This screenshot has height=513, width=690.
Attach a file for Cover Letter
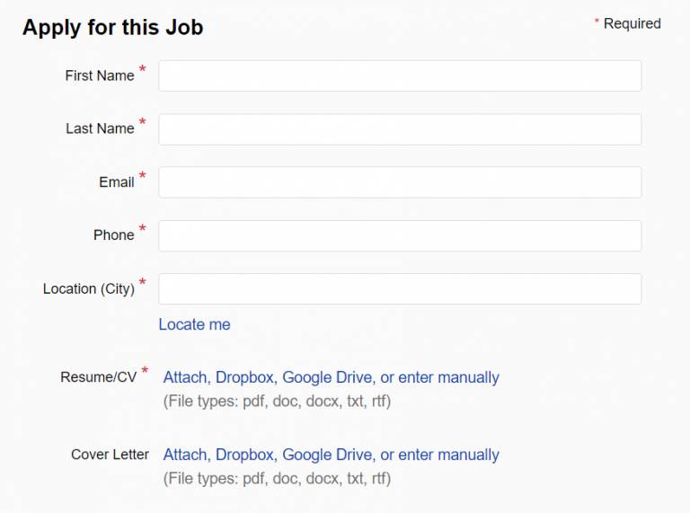click(185, 455)
